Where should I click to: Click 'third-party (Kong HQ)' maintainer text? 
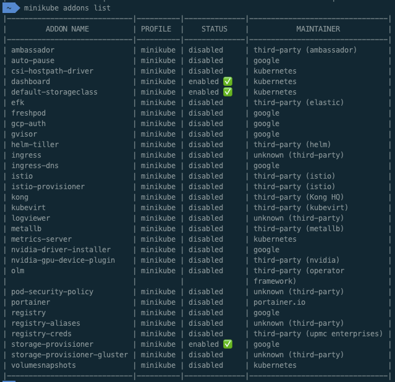pos(299,197)
